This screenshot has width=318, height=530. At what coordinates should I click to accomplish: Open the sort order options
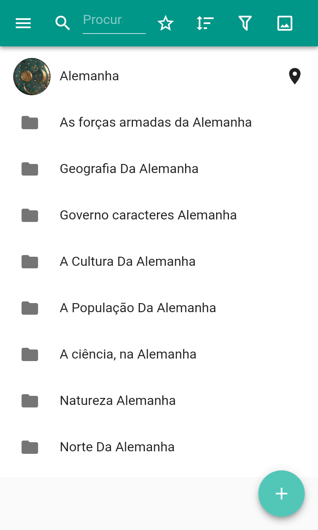[x=205, y=23]
